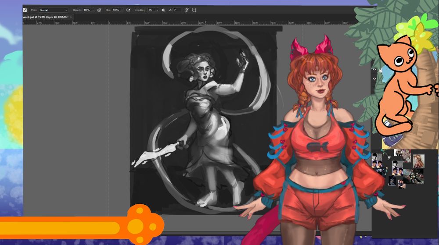
Task: Open the brush tool preset picker
Action: tap(25, 10)
